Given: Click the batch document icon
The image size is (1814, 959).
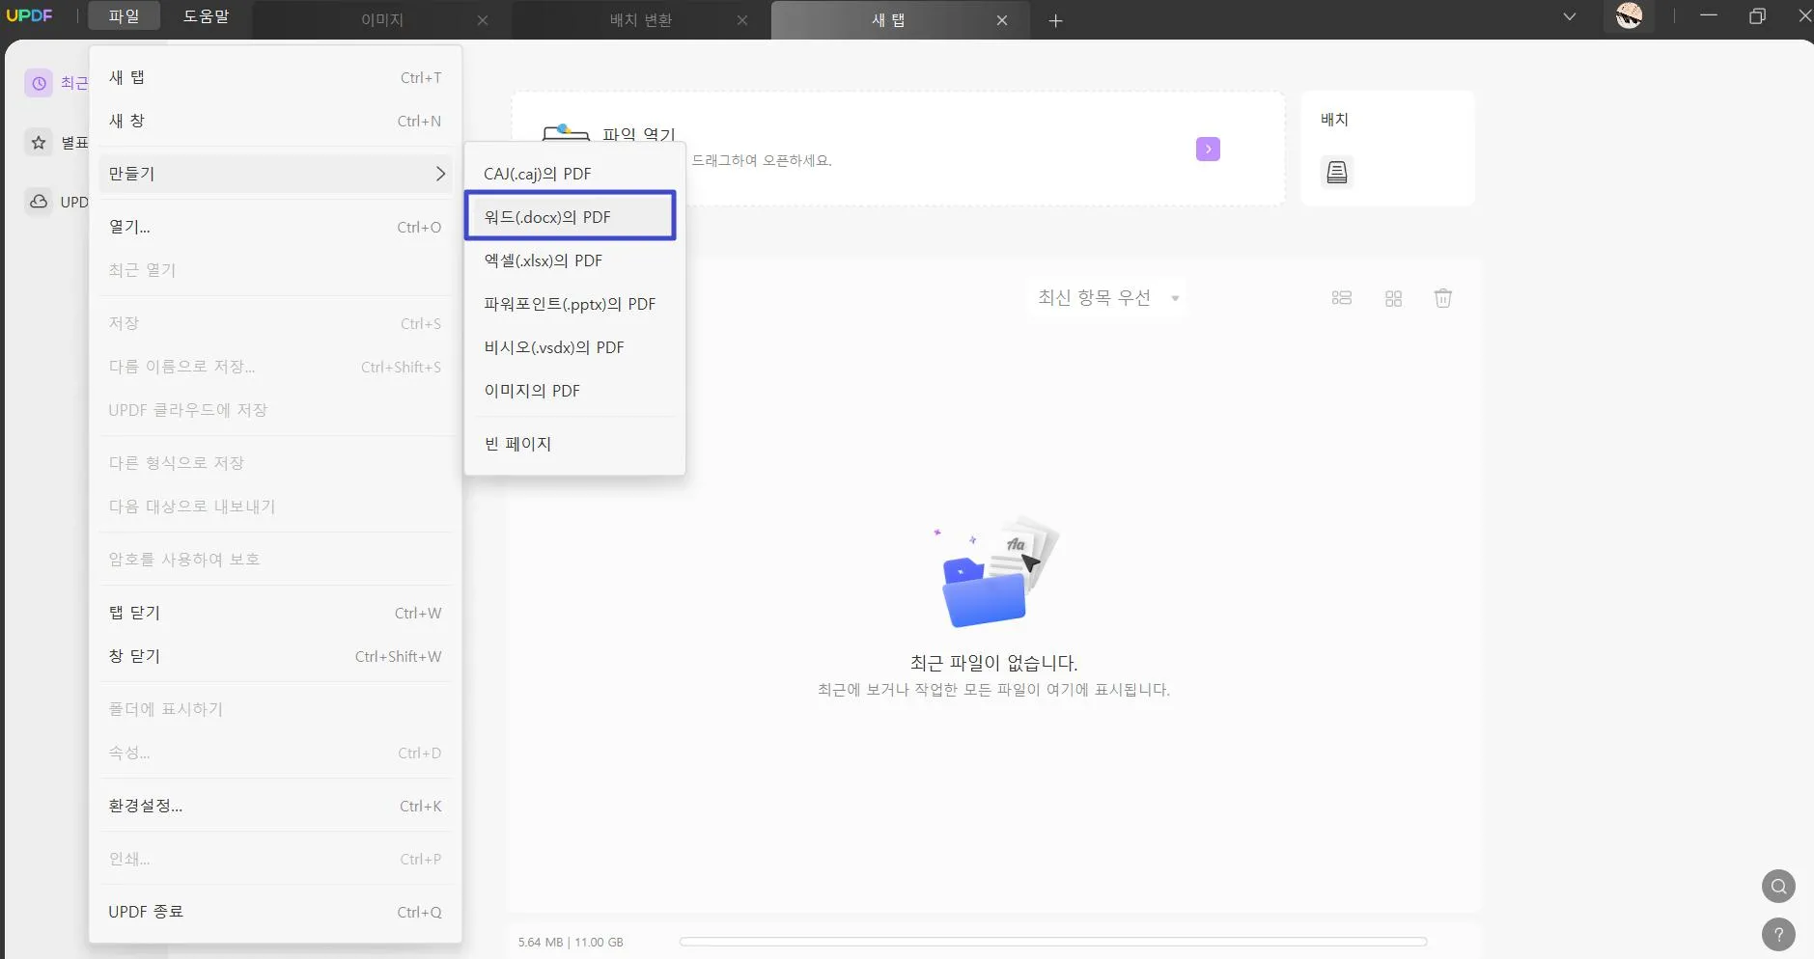Looking at the screenshot, I should click(1337, 173).
